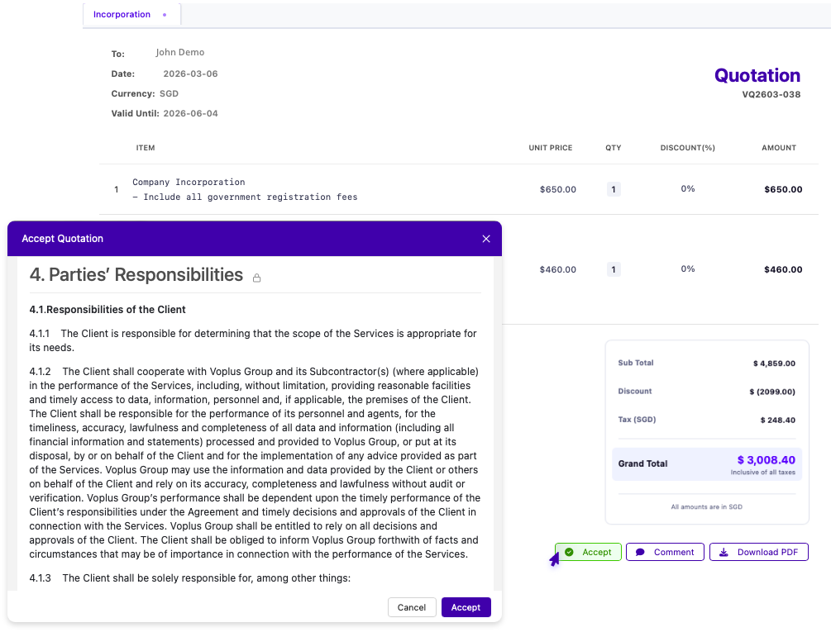The height and width of the screenshot is (632, 831).
Task: Click the green checkmark icon on Accept
Action: click(569, 552)
